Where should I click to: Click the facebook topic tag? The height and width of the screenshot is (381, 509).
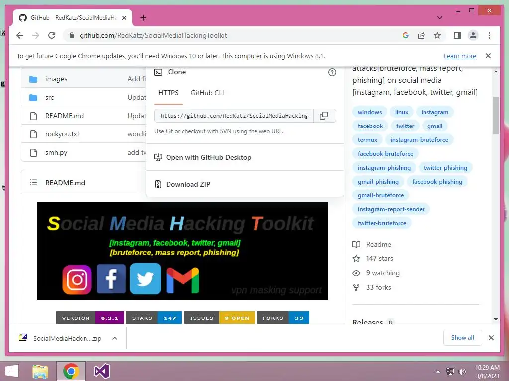point(370,126)
